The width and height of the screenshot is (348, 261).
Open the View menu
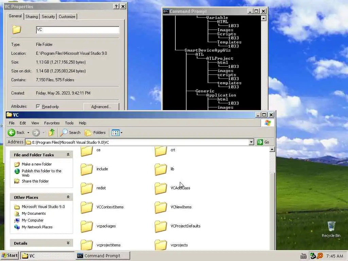click(x=35, y=123)
